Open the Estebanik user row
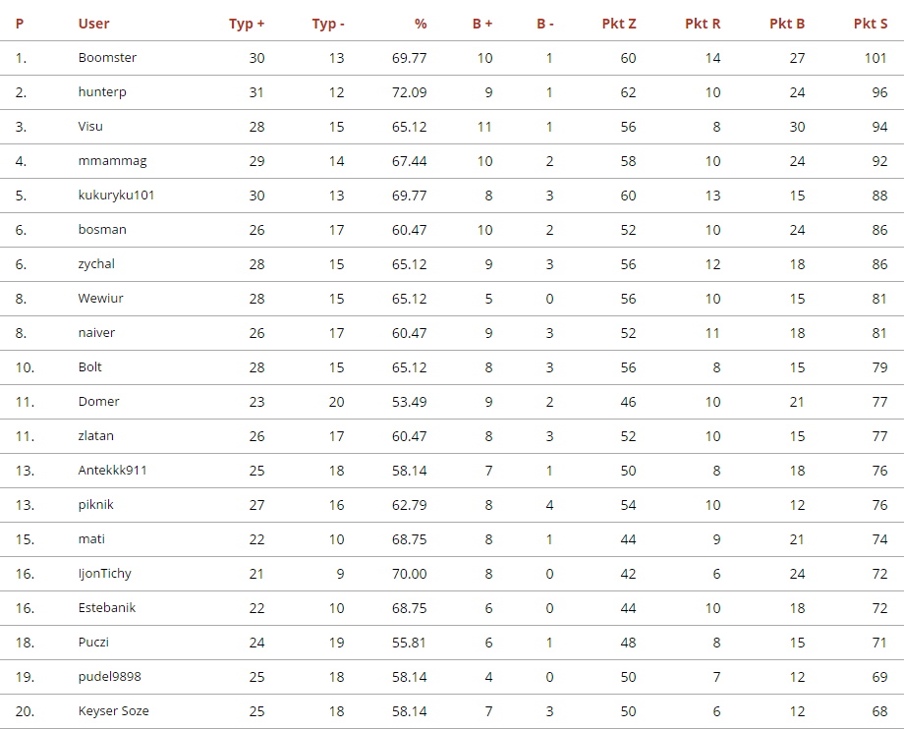 tap(106, 608)
